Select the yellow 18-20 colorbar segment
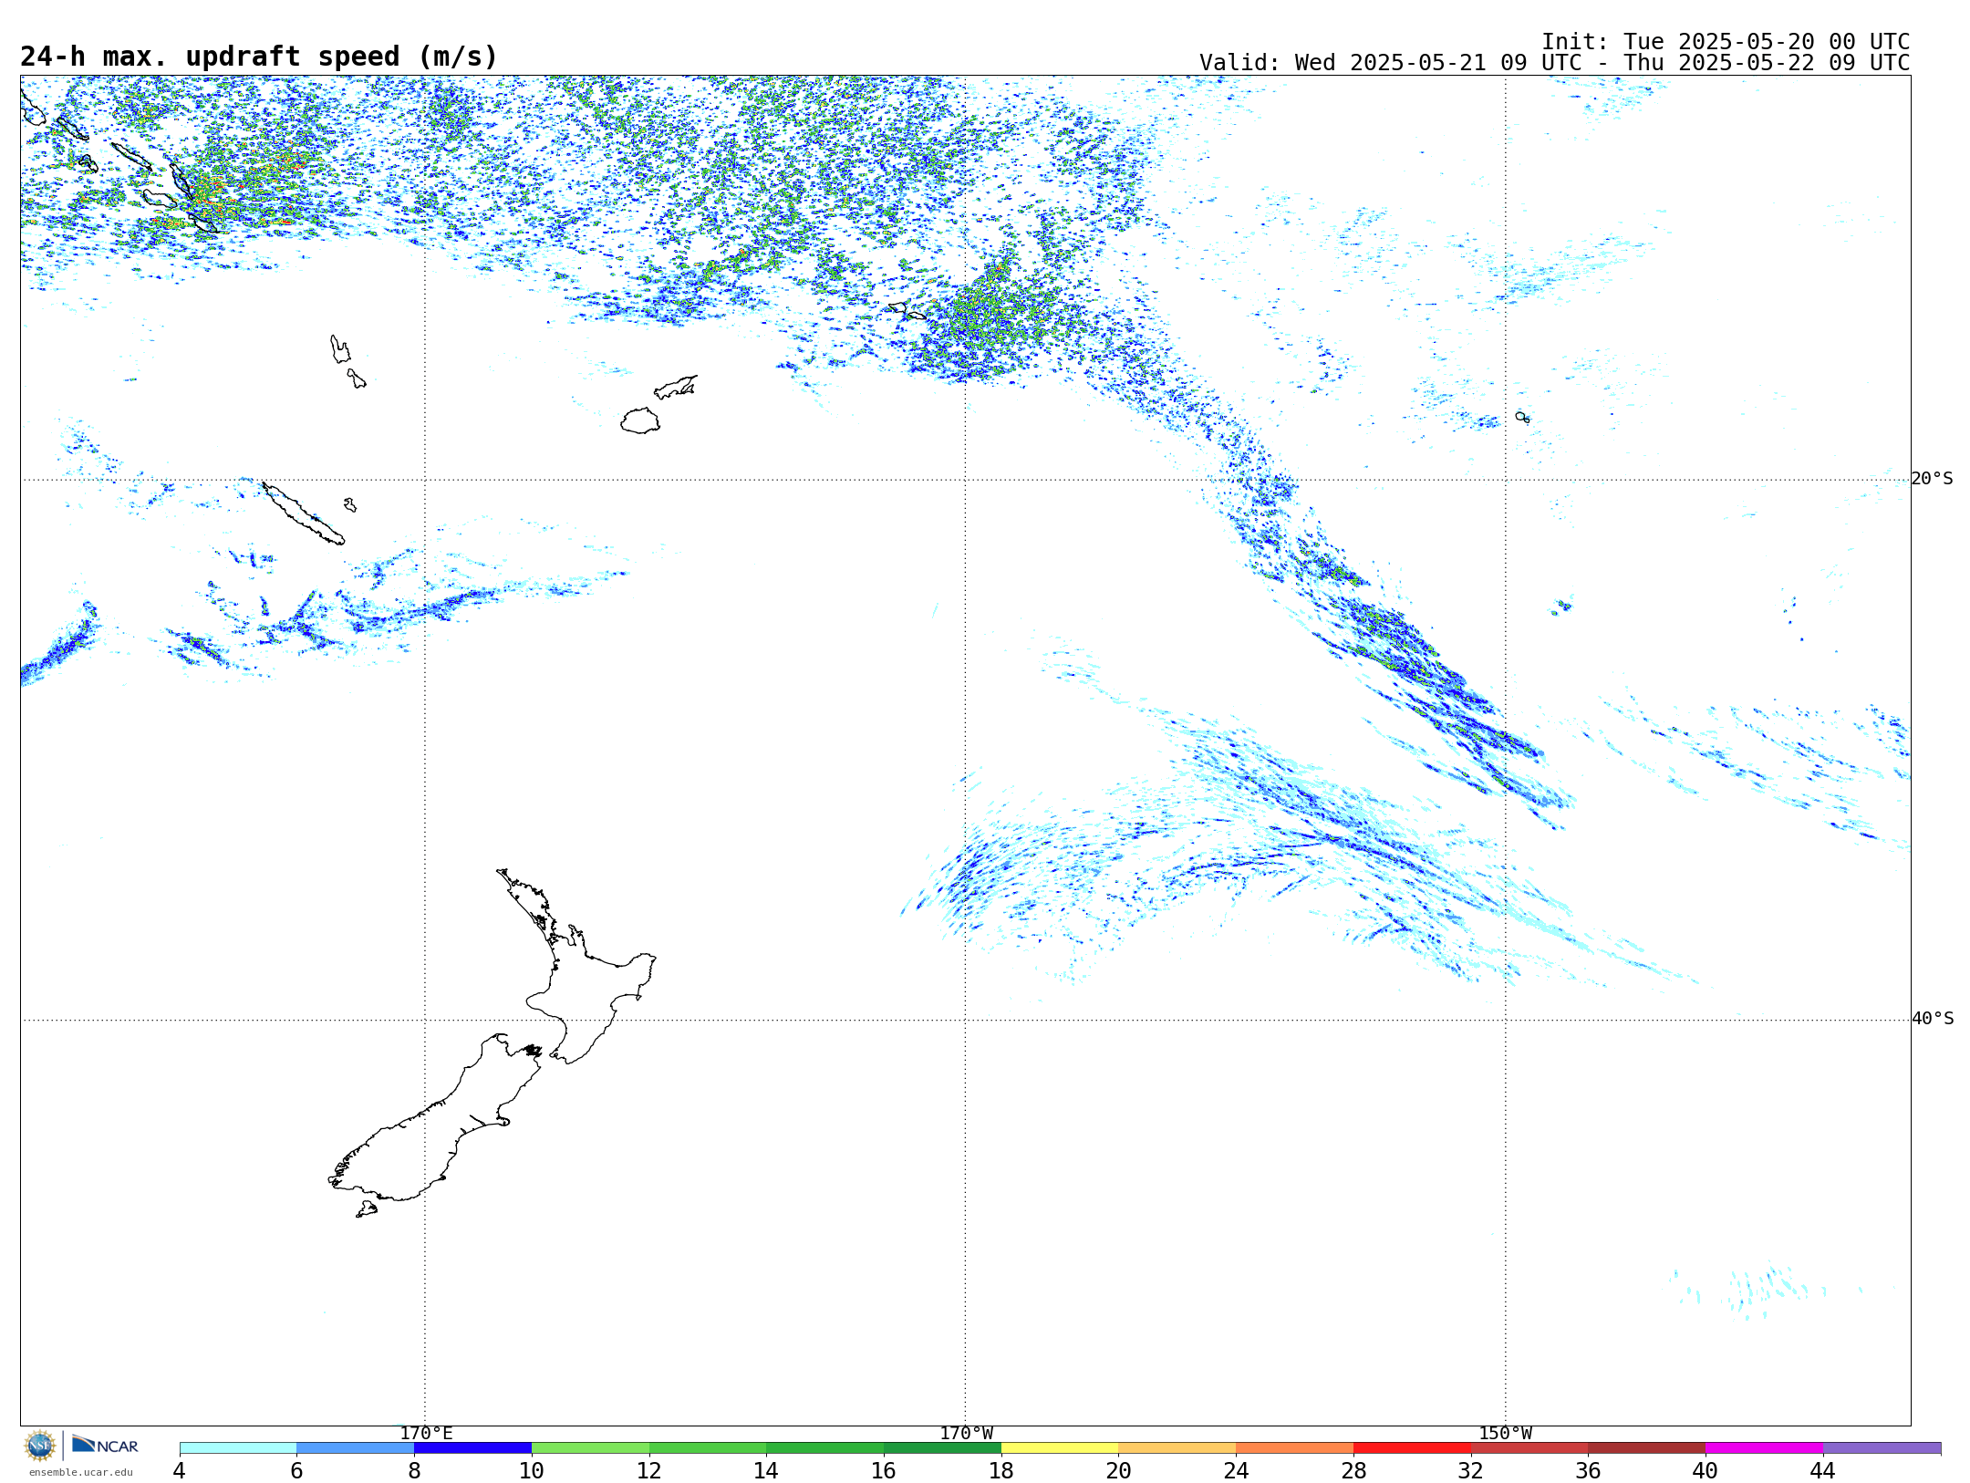 [1060, 1448]
